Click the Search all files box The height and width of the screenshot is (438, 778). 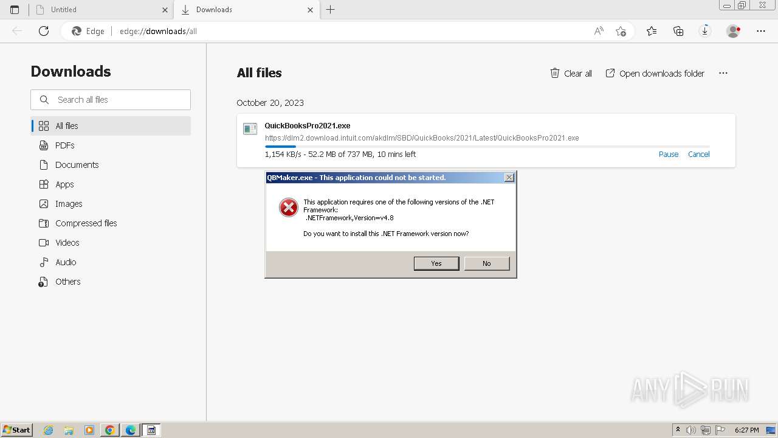[x=111, y=100]
